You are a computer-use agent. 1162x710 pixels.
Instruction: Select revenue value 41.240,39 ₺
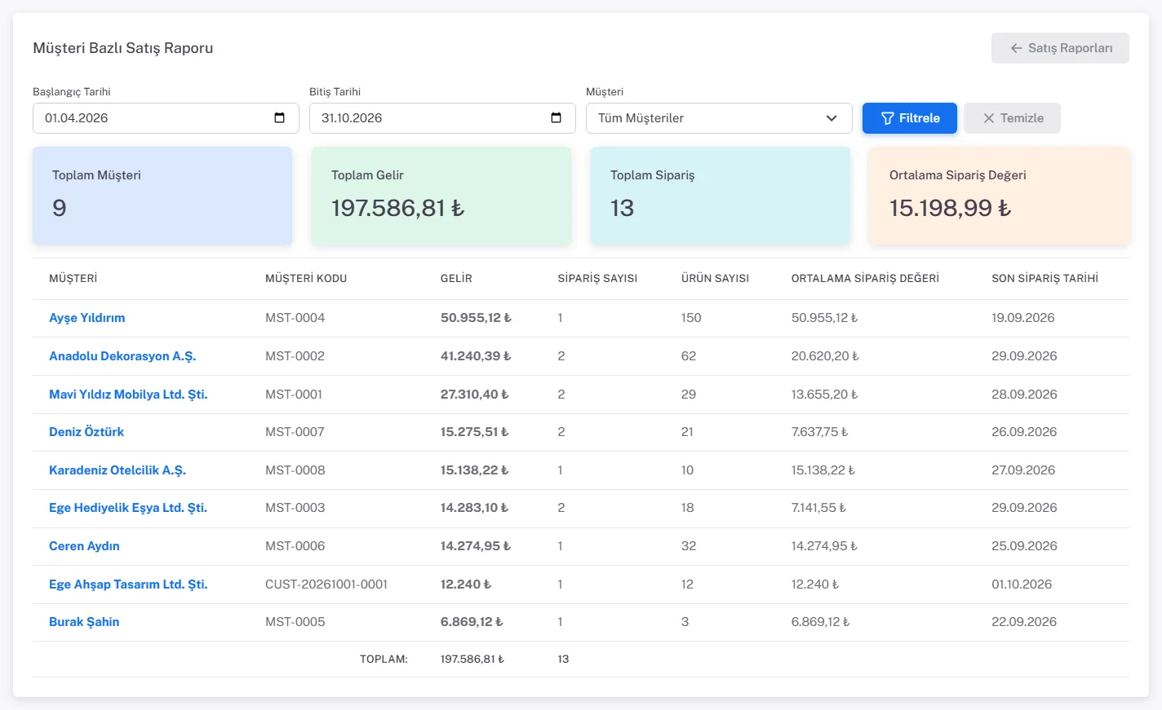[x=476, y=356]
